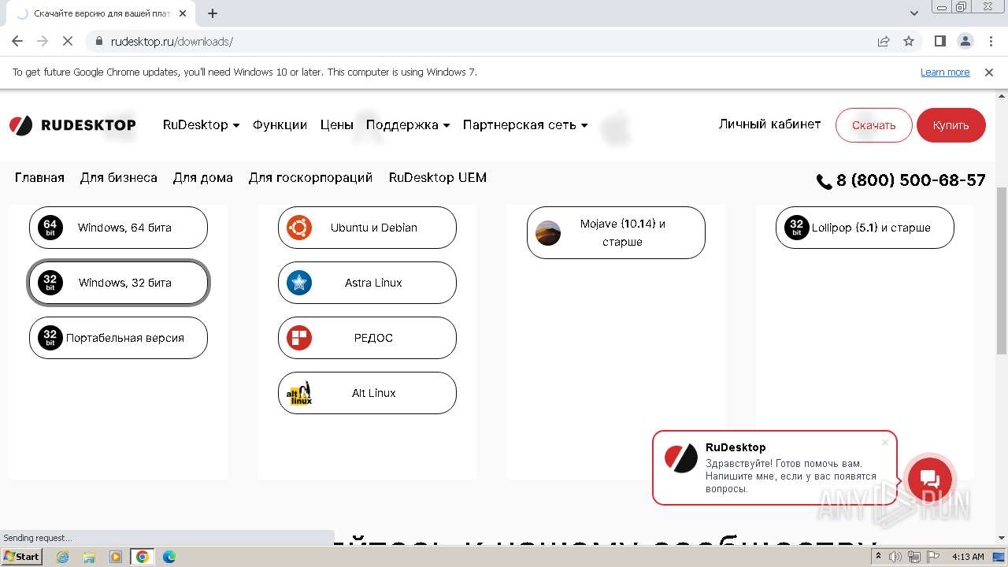The width and height of the screenshot is (1008, 567).
Task: Download the portable version
Action: point(118,338)
